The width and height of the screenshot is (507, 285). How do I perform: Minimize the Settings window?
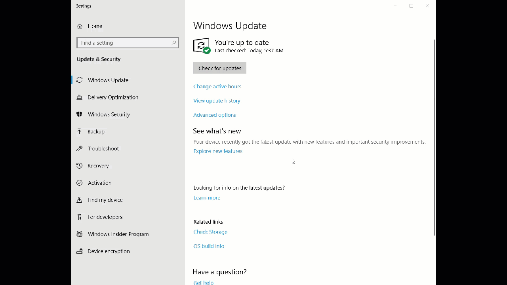coord(395,6)
